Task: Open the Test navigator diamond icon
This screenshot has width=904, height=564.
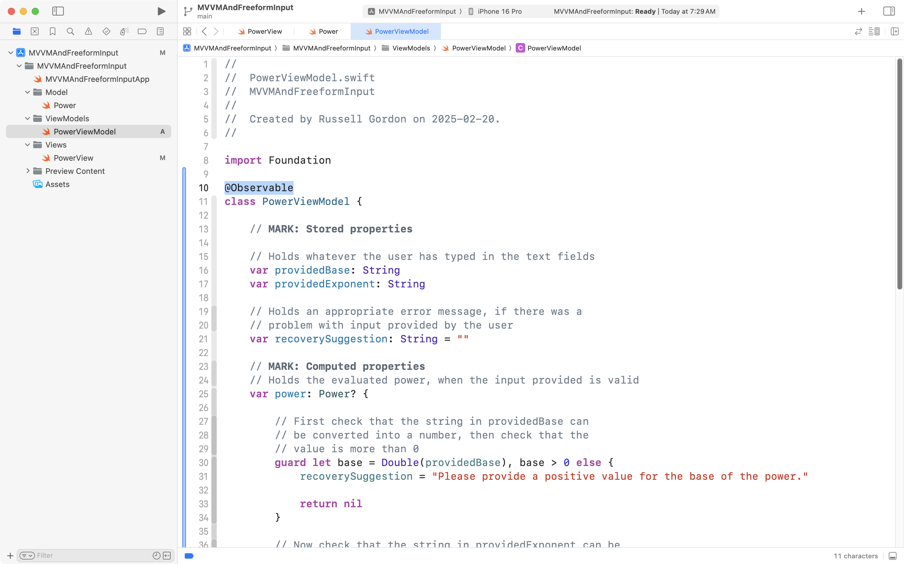Action: [106, 31]
